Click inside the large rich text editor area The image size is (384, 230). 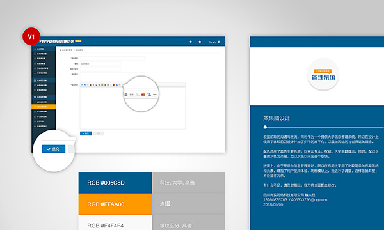tap(132, 108)
